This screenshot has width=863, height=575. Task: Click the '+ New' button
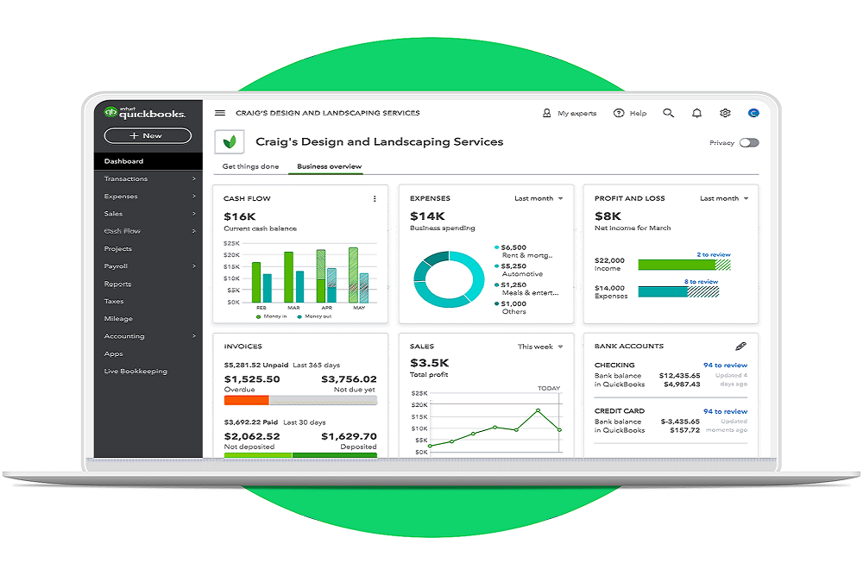click(x=147, y=136)
